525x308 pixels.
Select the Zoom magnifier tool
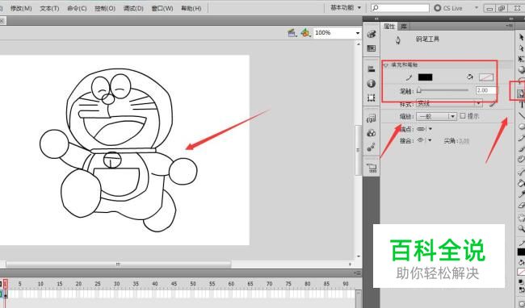[521, 228]
